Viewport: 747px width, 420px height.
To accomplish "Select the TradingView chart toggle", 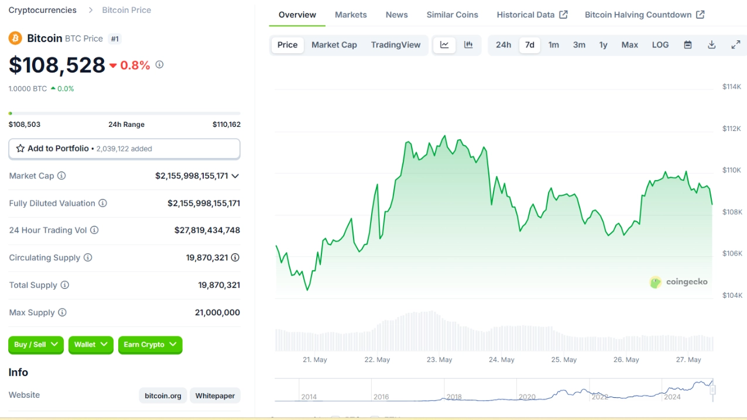I will click(x=396, y=45).
